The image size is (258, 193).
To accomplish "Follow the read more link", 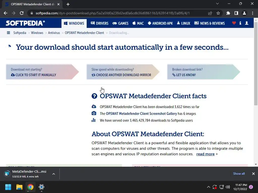I will tap(205, 154).
